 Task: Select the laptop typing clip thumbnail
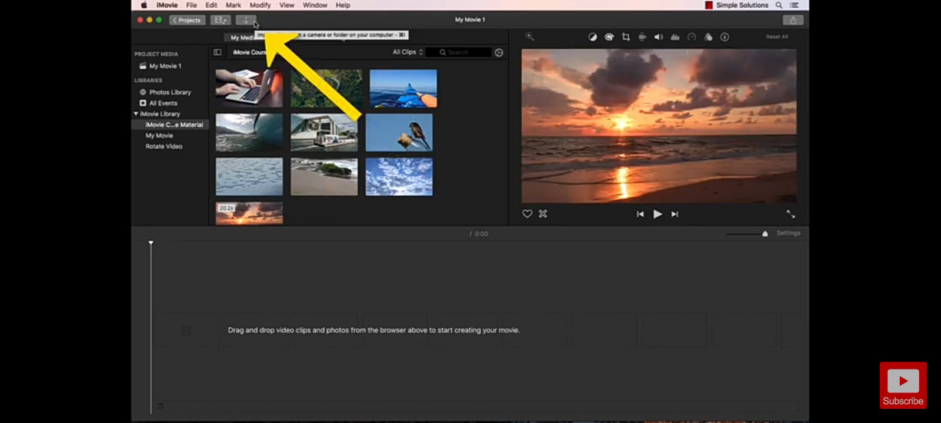(x=249, y=88)
